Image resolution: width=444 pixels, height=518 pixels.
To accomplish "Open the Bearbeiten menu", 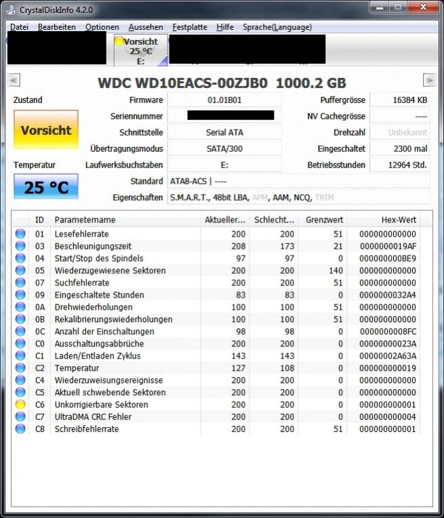I will pos(57,27).
